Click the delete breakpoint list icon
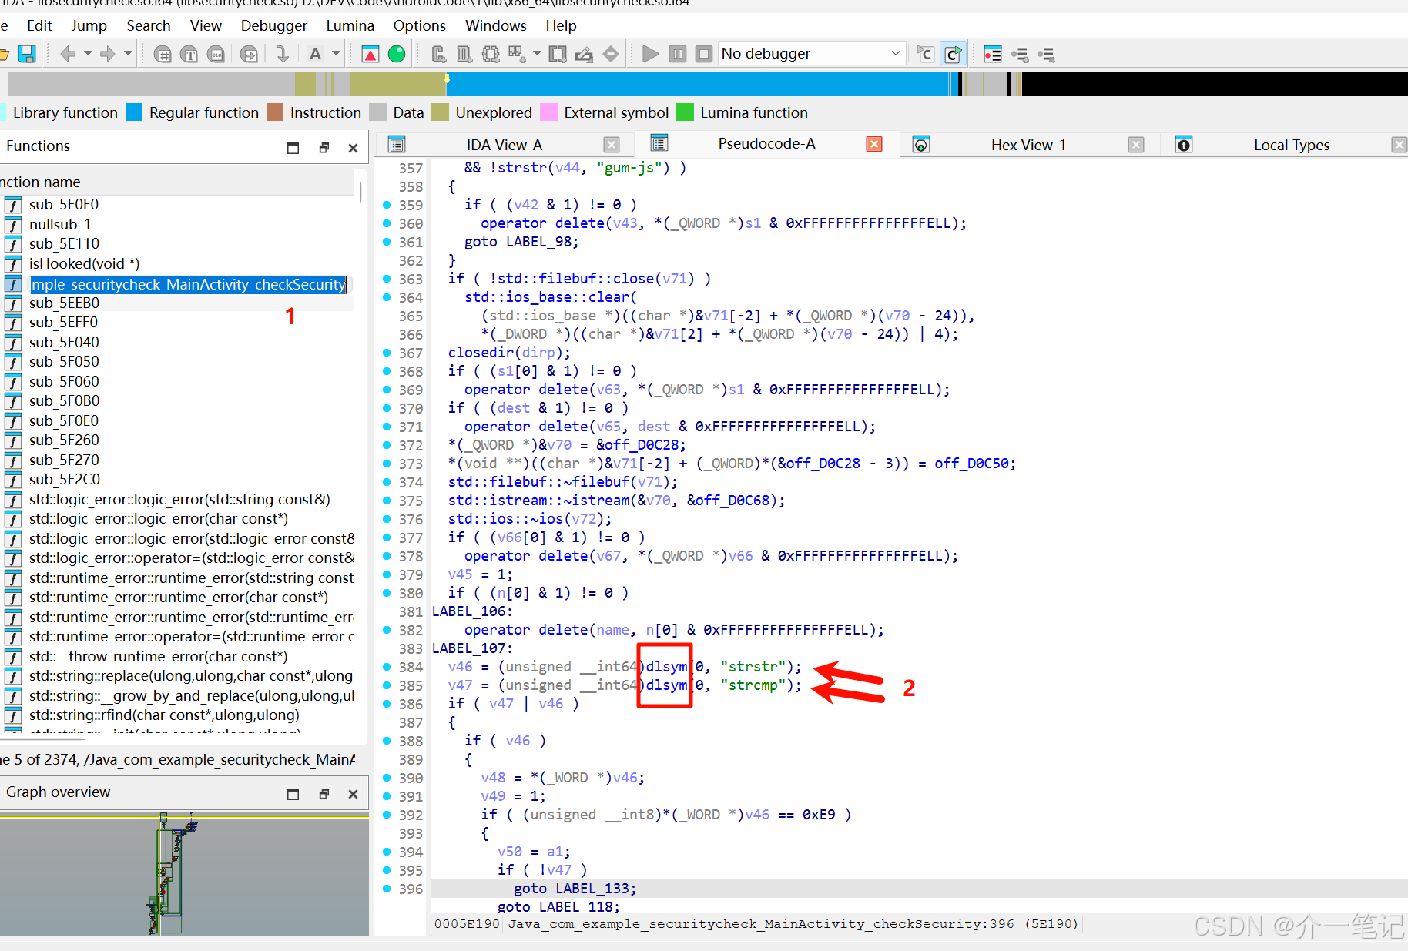1408x951 pixels. click(1046, 54)
